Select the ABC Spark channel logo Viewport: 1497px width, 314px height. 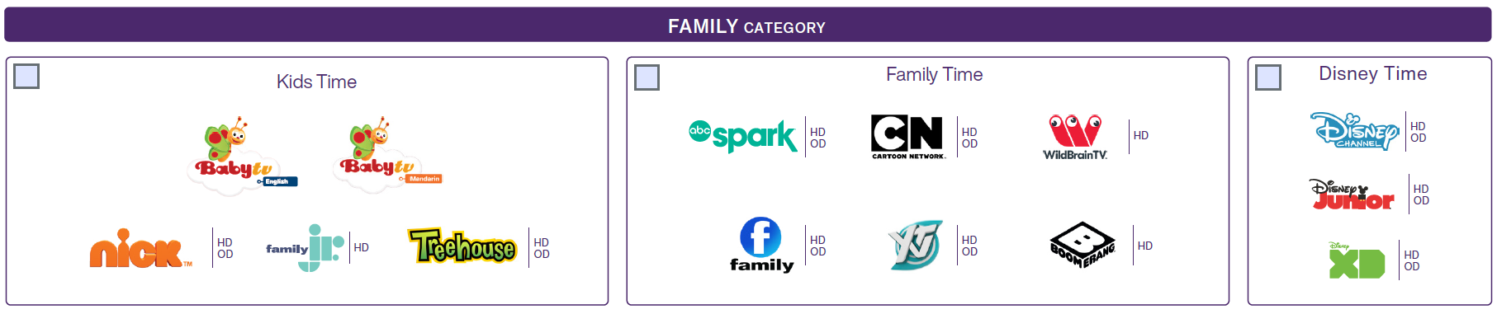pyautogui.click(x=742, y=136)
